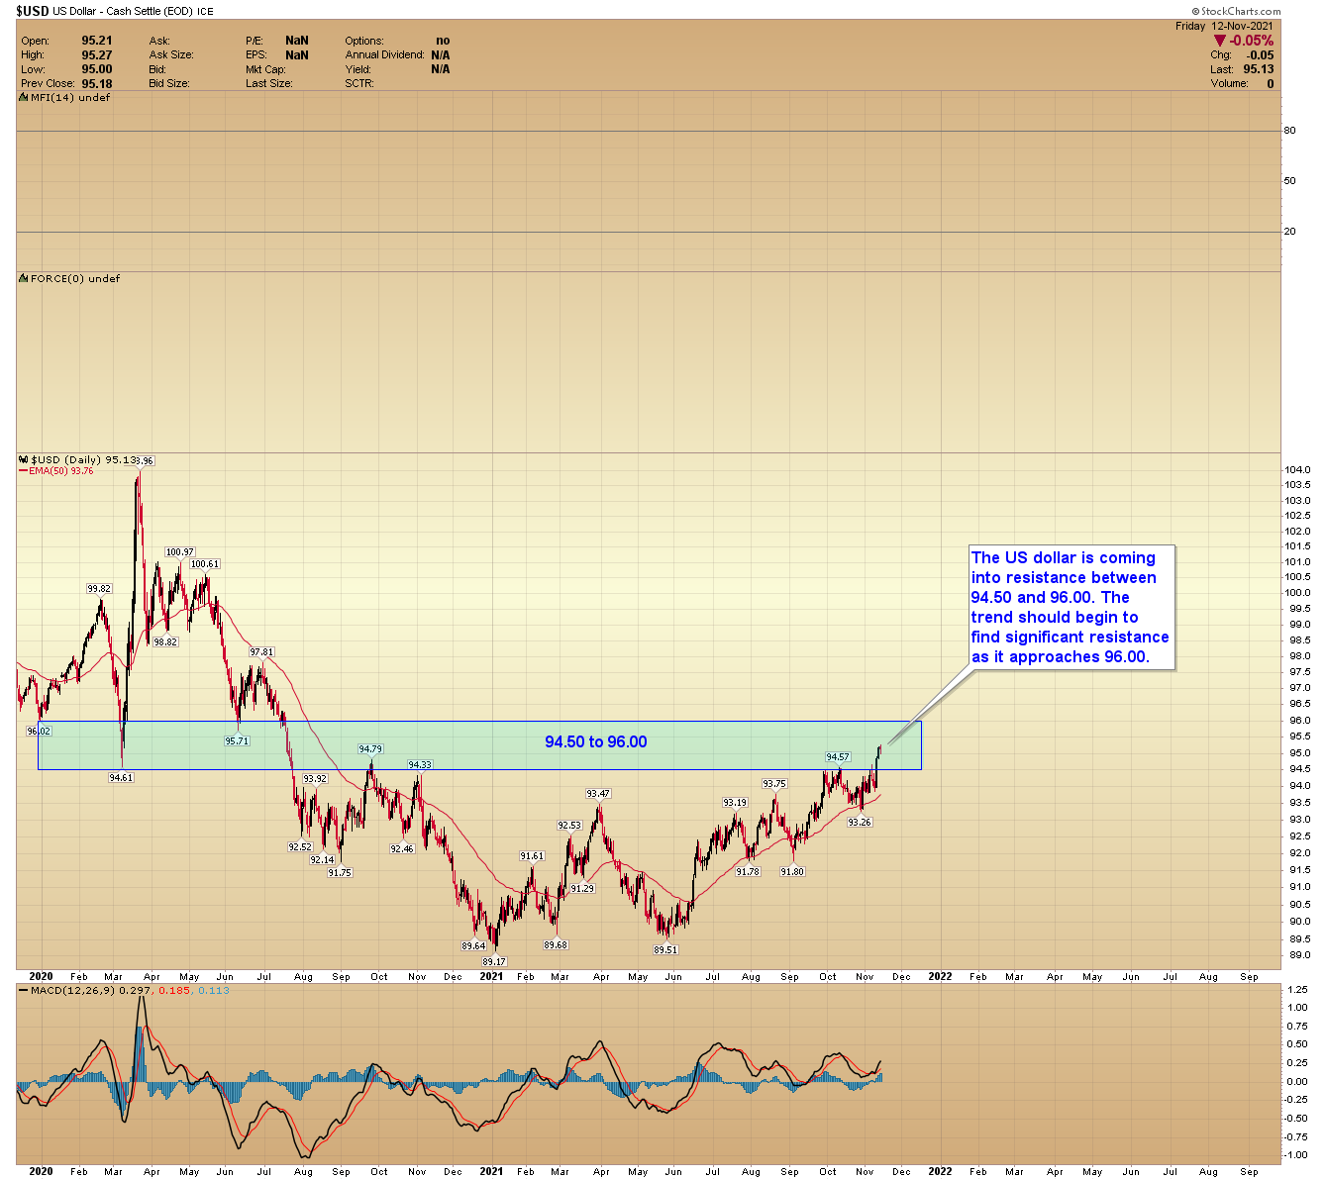
Task: Click the 95.71 price low label
Action: coord(237,741)
